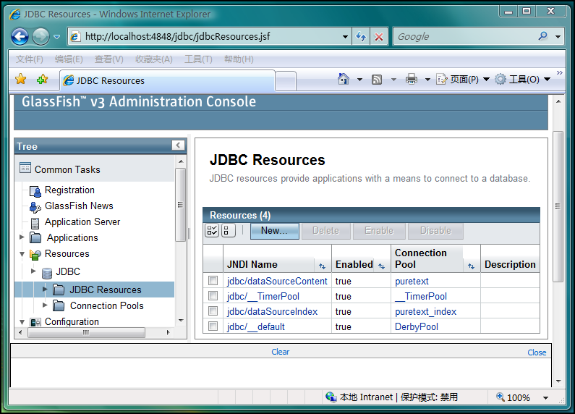Viewport: 575px width, 414px height.
Task: Click the New... button
Action: click(x=274, y=231)
